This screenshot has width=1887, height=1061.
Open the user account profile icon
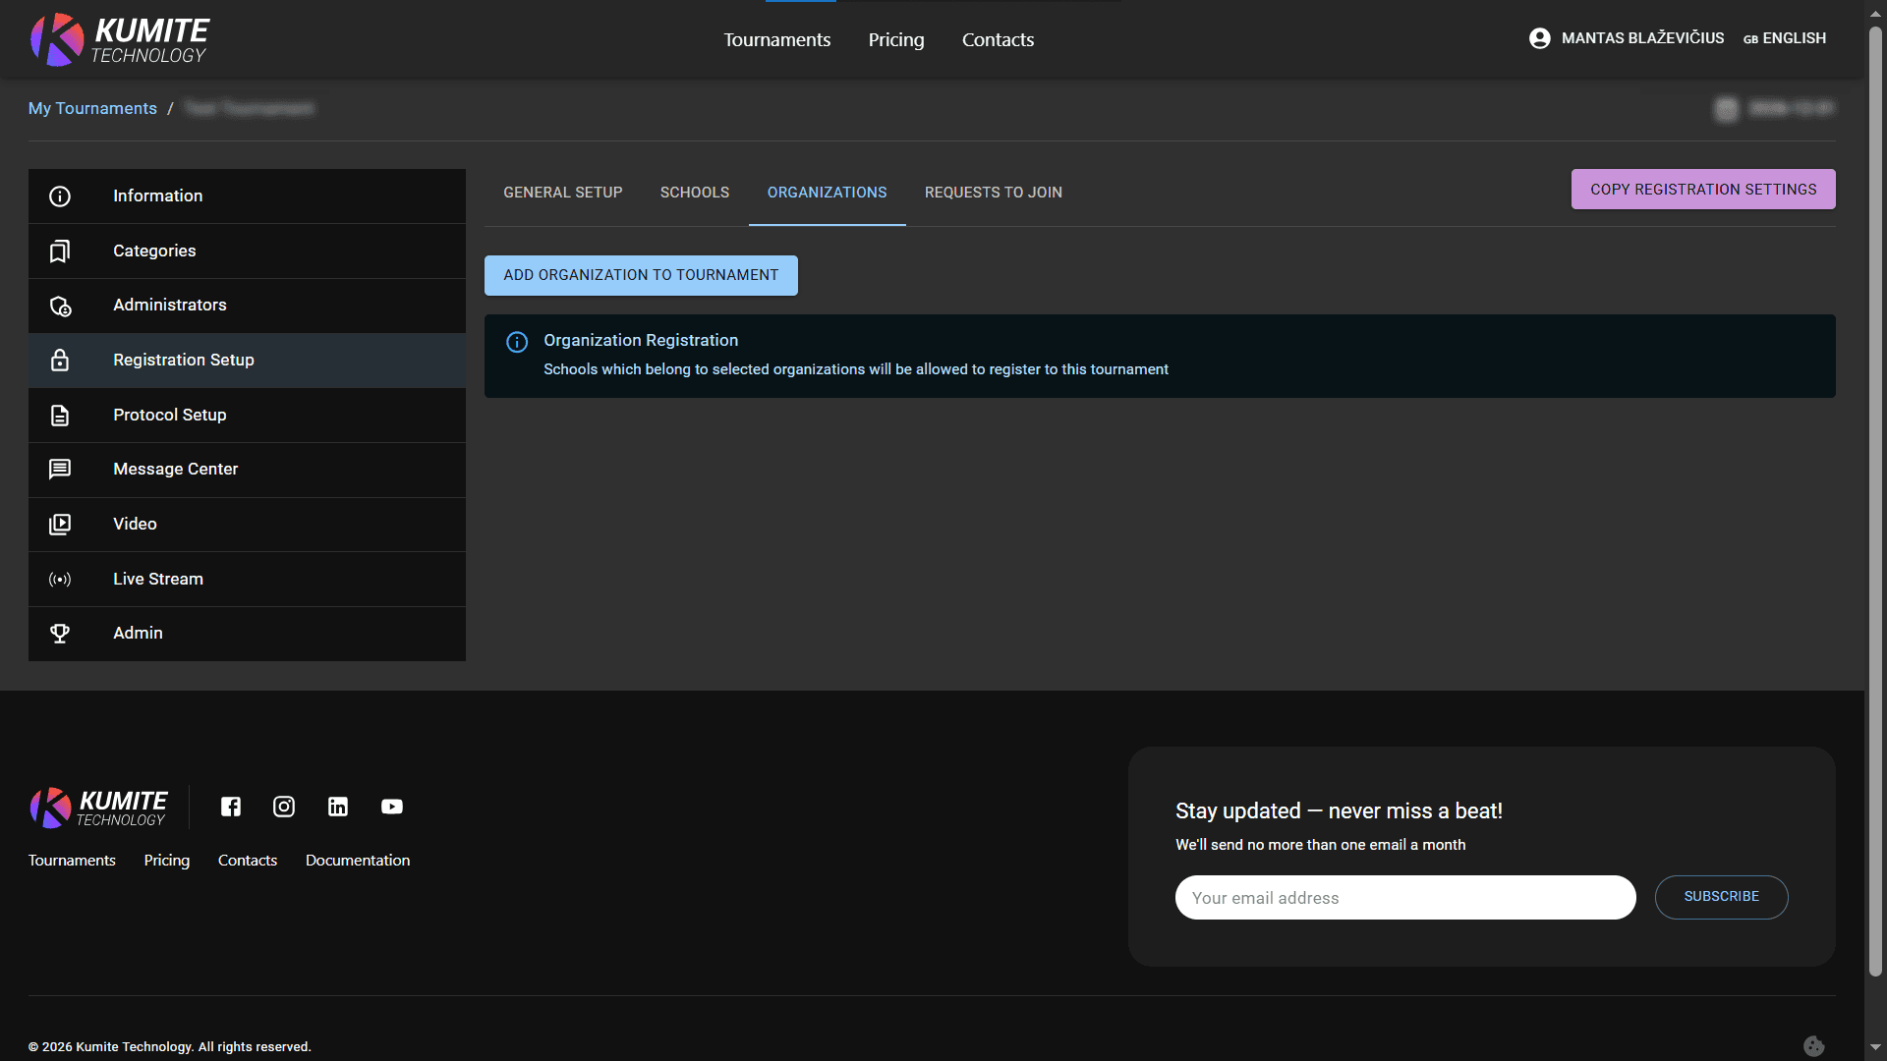tap(1539, 38)
